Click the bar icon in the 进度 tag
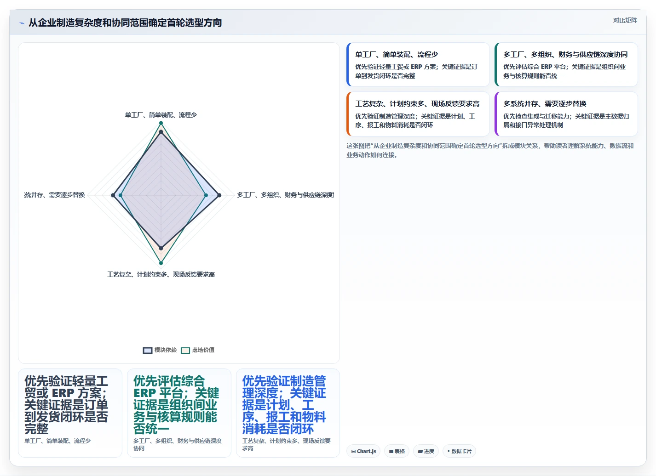This screenshot has width=656, height=476. (420, 452)
